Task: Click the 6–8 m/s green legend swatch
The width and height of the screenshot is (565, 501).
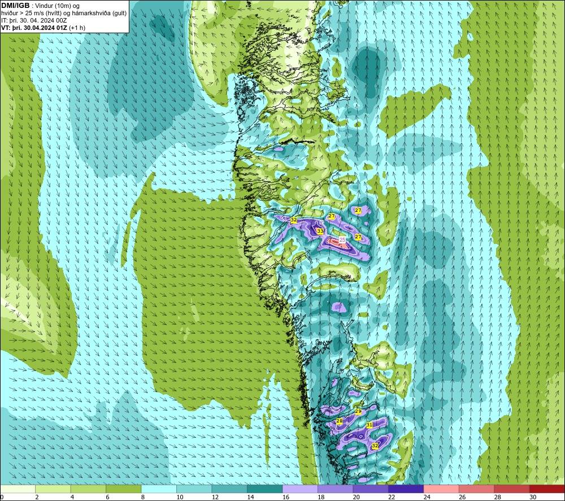Action: coord(124,489)
